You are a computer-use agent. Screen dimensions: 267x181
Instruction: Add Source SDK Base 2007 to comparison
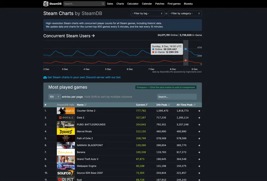pos(199,173)
